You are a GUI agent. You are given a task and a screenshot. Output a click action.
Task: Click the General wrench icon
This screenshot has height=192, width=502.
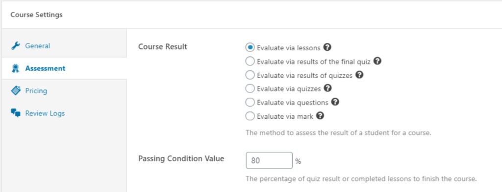[15, 46]
